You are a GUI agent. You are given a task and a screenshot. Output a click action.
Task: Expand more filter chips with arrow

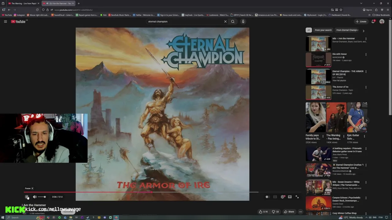click(364, 31)
